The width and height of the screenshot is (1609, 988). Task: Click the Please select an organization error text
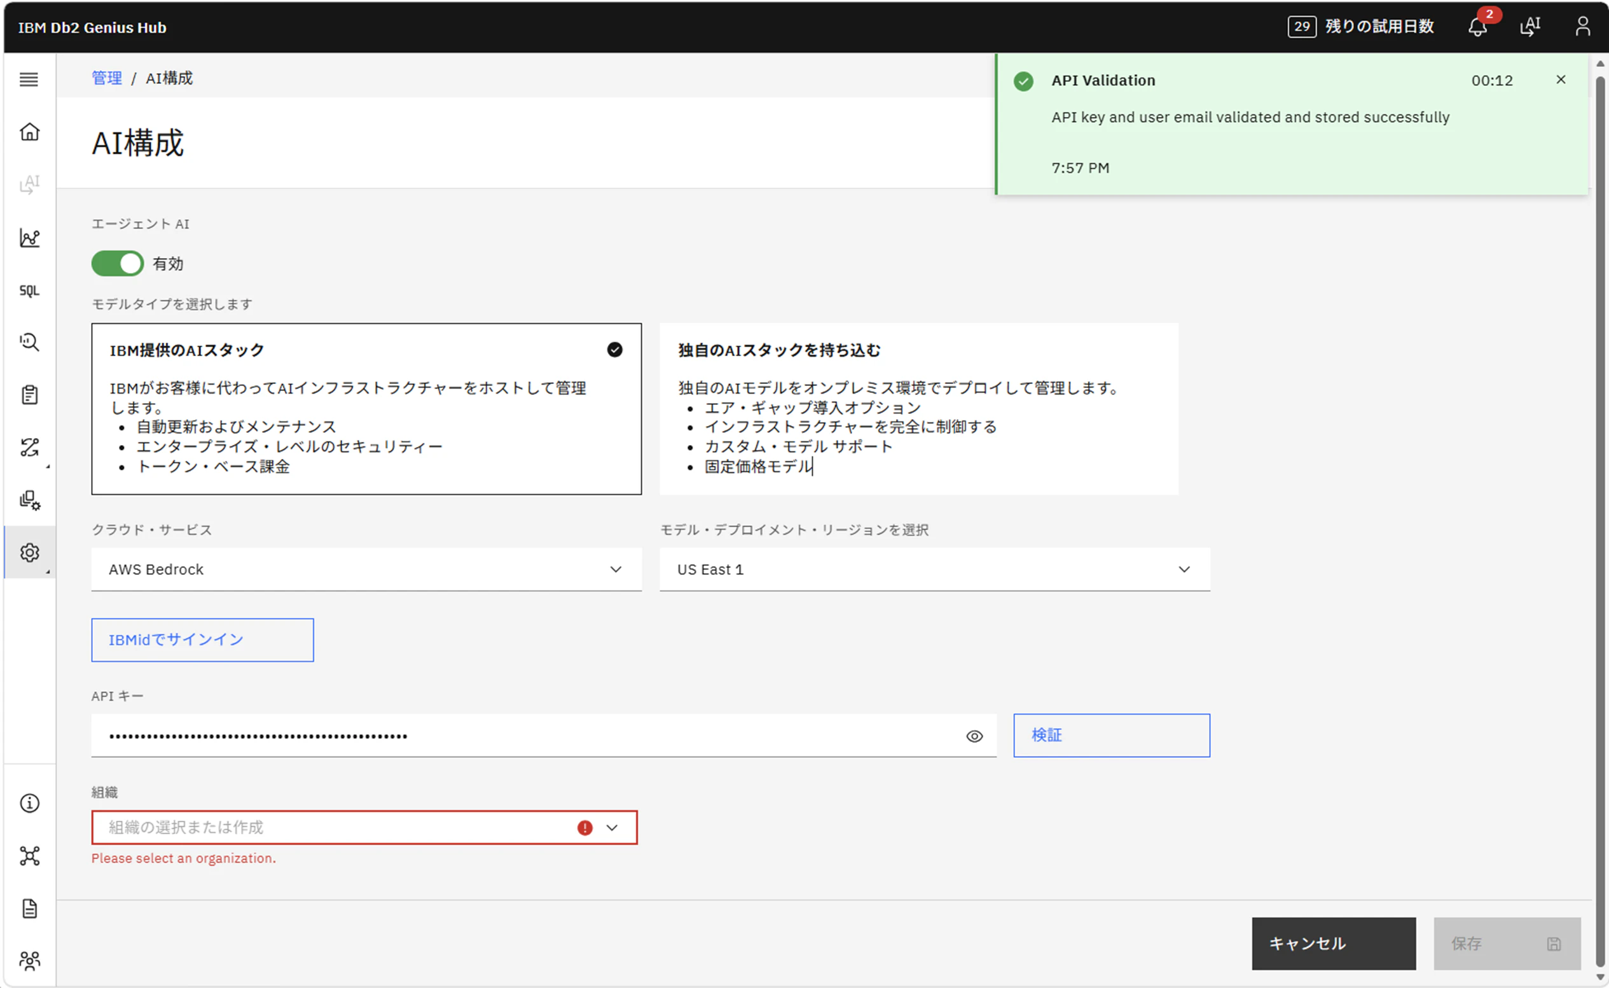pos(184,858)
